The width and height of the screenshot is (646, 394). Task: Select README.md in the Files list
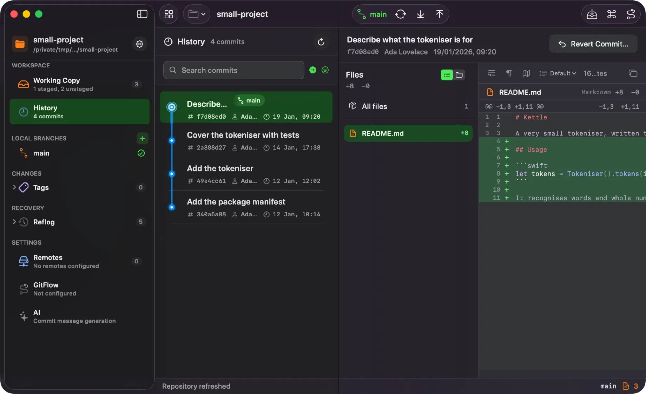coord(408,133)
